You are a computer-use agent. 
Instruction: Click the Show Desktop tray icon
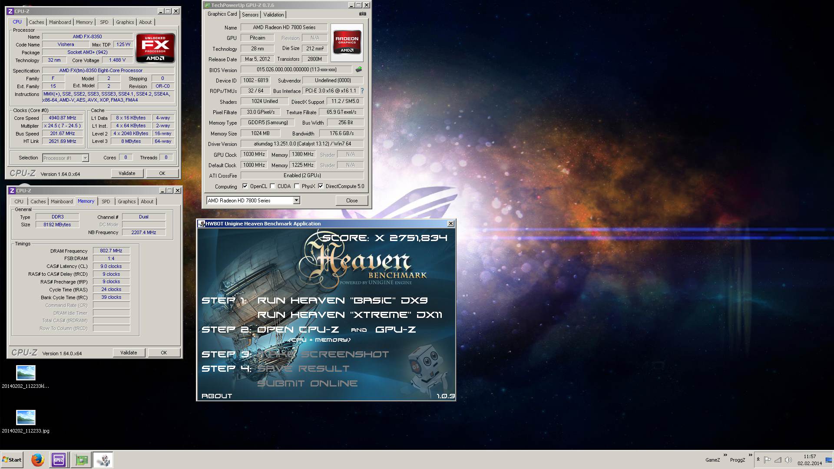click(829, 460)
